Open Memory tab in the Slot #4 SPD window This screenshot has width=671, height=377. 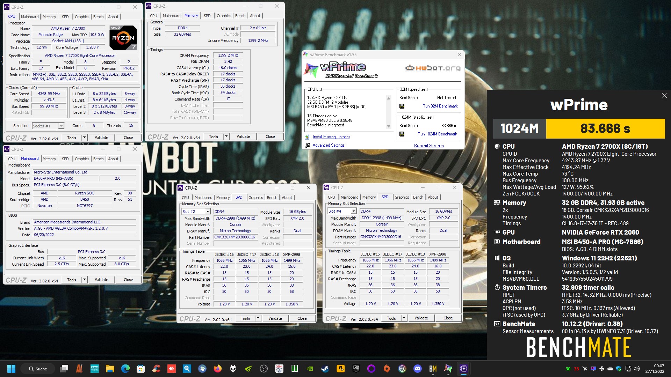[x=369, y=197]
